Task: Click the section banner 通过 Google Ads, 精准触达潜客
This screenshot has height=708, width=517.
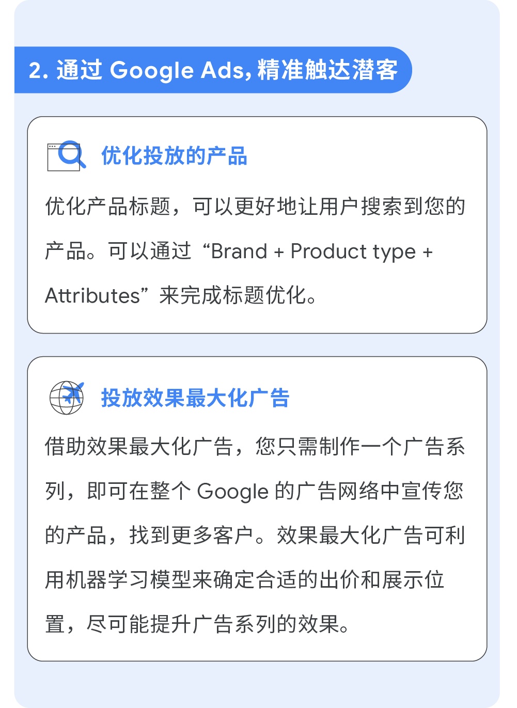Action: (213, 70)
